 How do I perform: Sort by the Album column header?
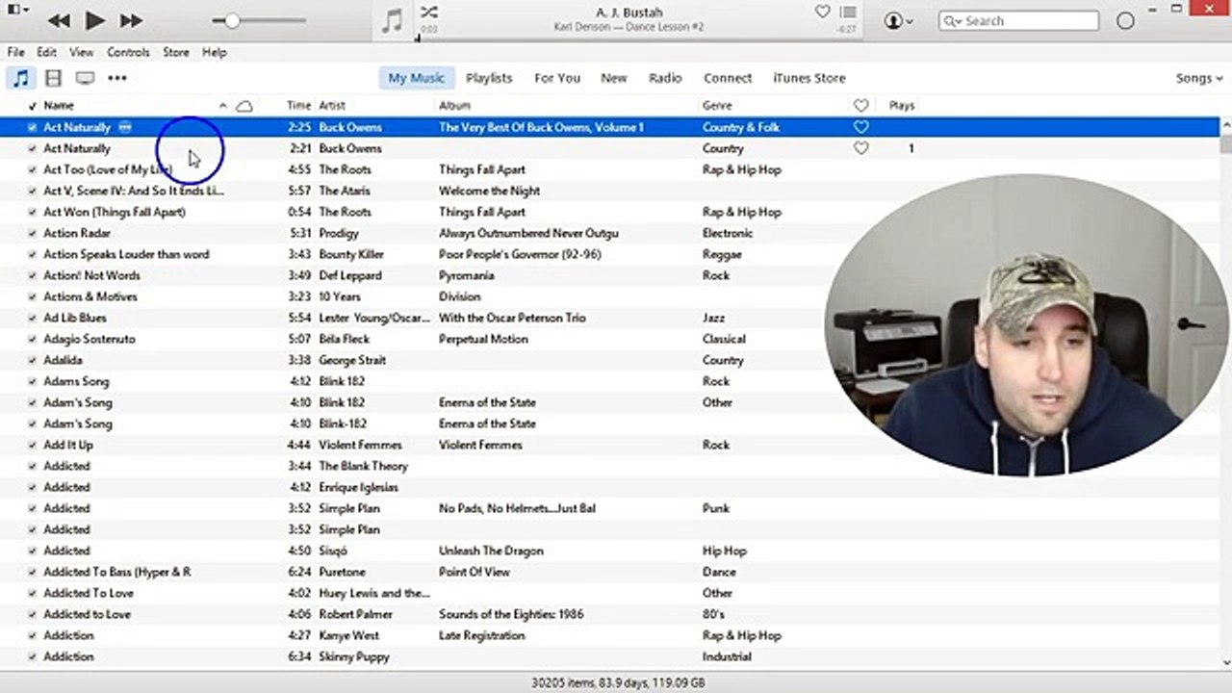(x=454, y=106)
